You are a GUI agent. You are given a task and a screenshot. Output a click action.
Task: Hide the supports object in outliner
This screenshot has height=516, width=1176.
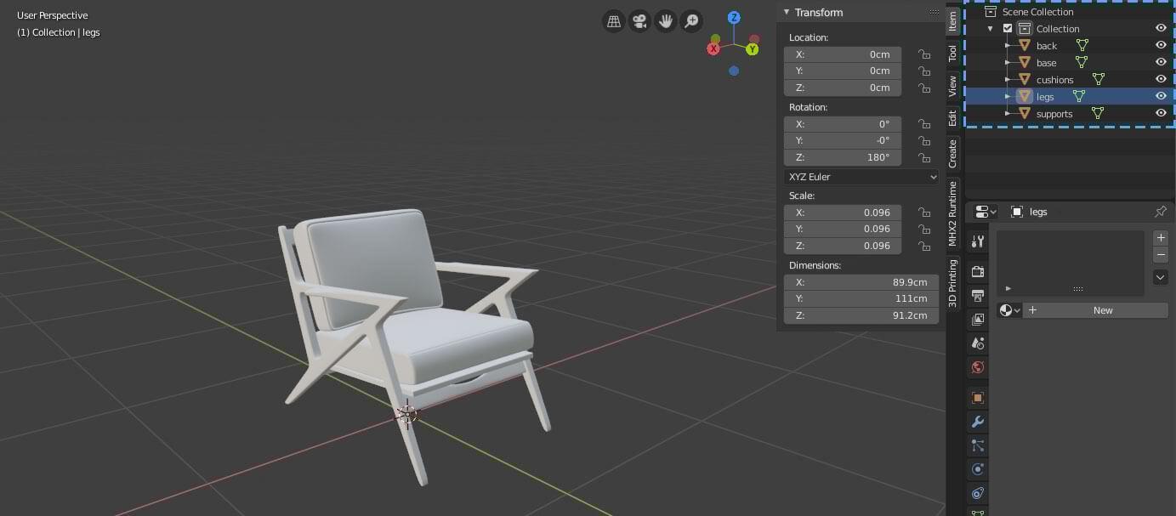click(x=1161, y=113)
